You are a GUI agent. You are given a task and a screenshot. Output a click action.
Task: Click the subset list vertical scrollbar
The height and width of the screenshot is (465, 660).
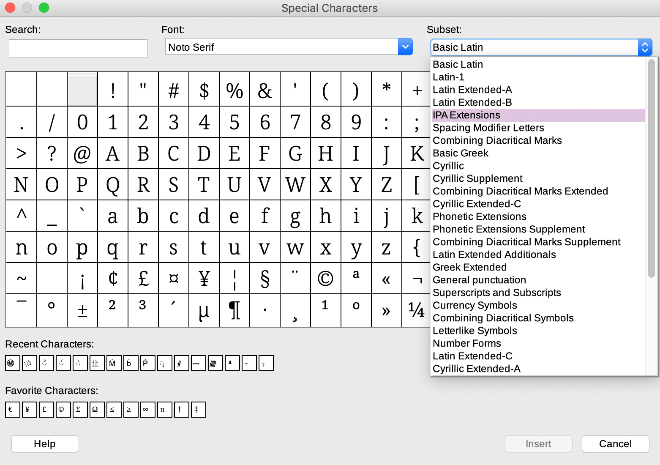click(x=651, y=168)
